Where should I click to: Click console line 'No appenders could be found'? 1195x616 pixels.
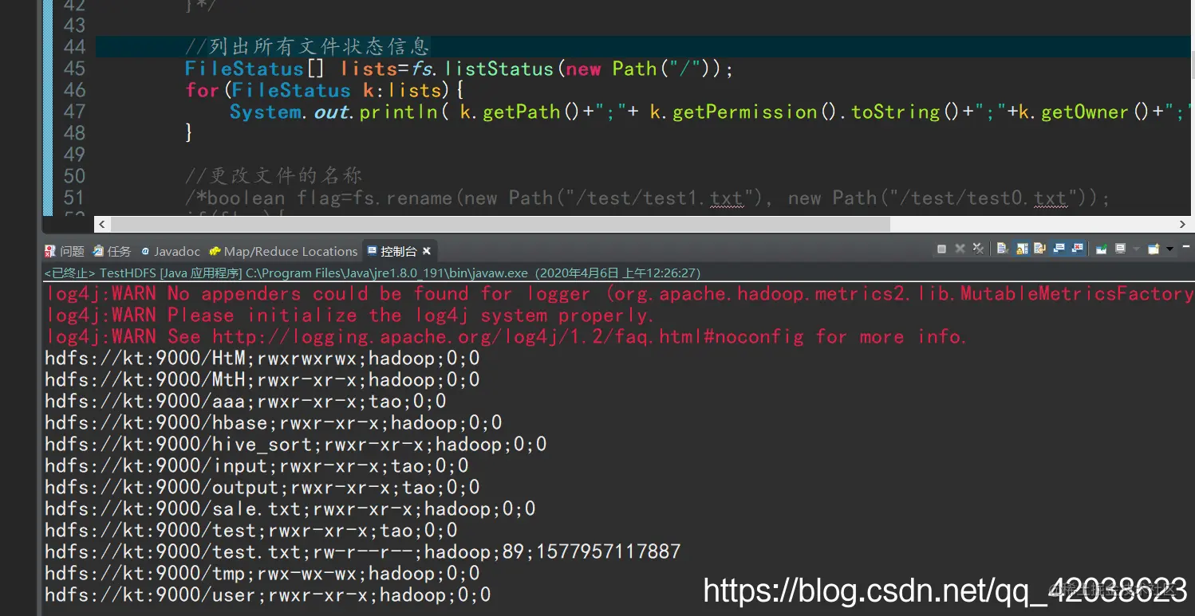619,293
